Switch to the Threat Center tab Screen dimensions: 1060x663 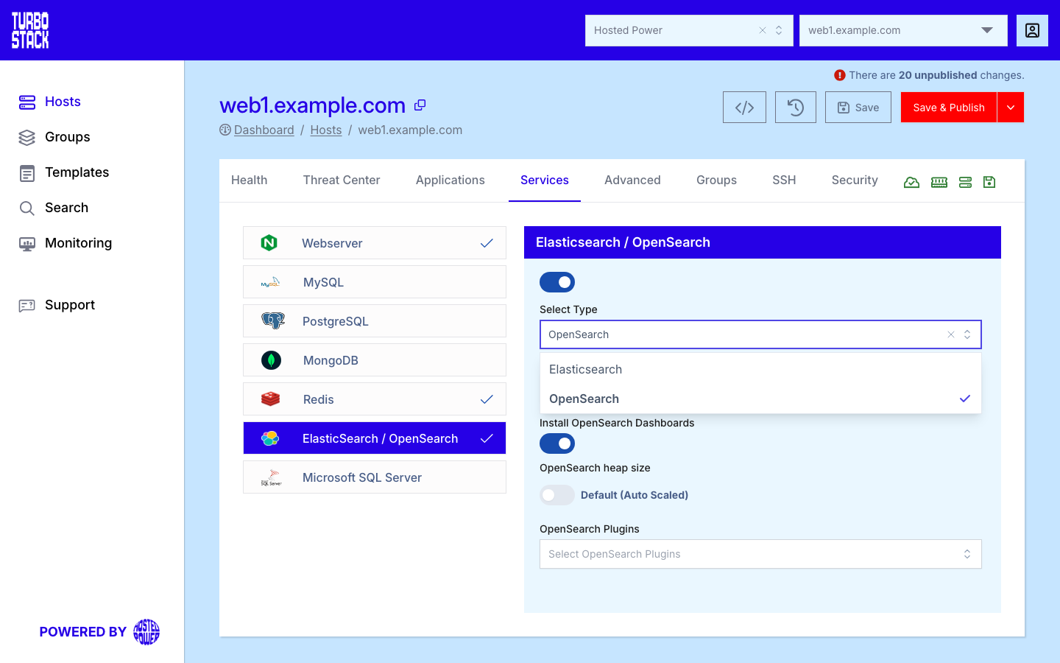[x=342, y=180]
